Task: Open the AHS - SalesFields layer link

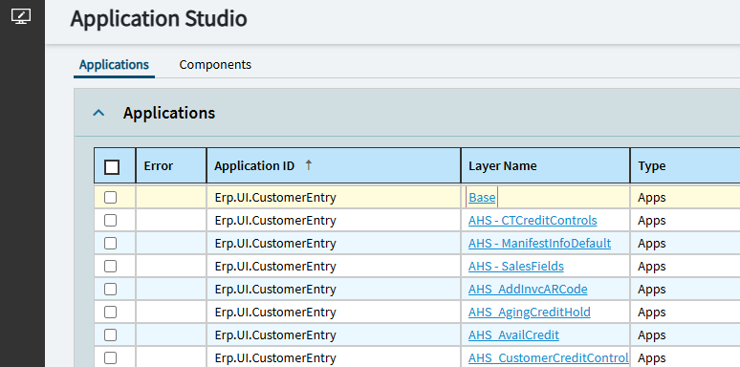Action: click(516, 266)
